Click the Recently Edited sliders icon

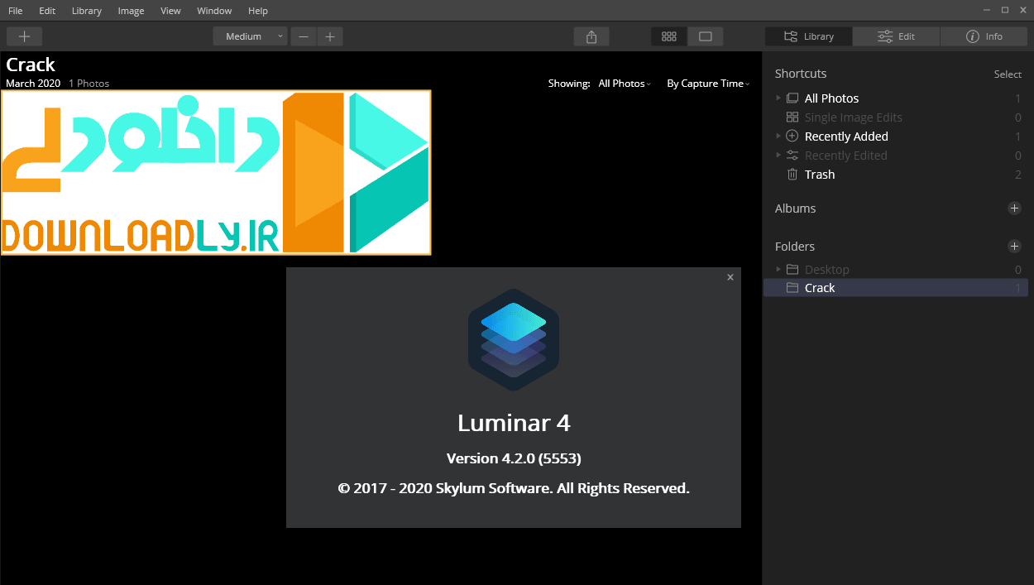point(792,156)
